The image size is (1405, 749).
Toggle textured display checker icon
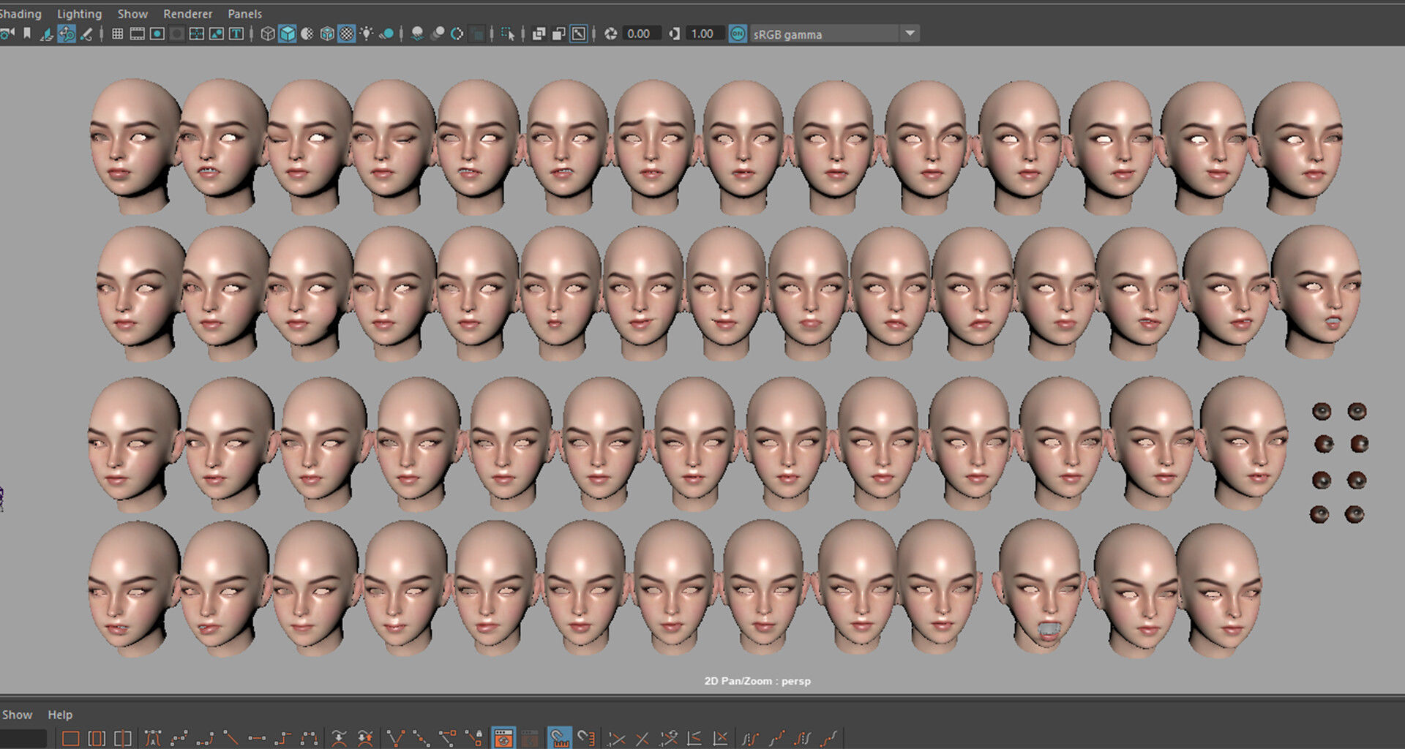click(347, 34)
